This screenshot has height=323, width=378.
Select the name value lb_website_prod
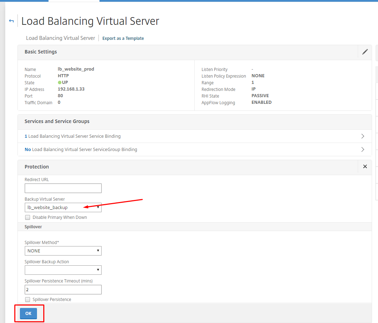pyautogui.click(x=76, y=69)
